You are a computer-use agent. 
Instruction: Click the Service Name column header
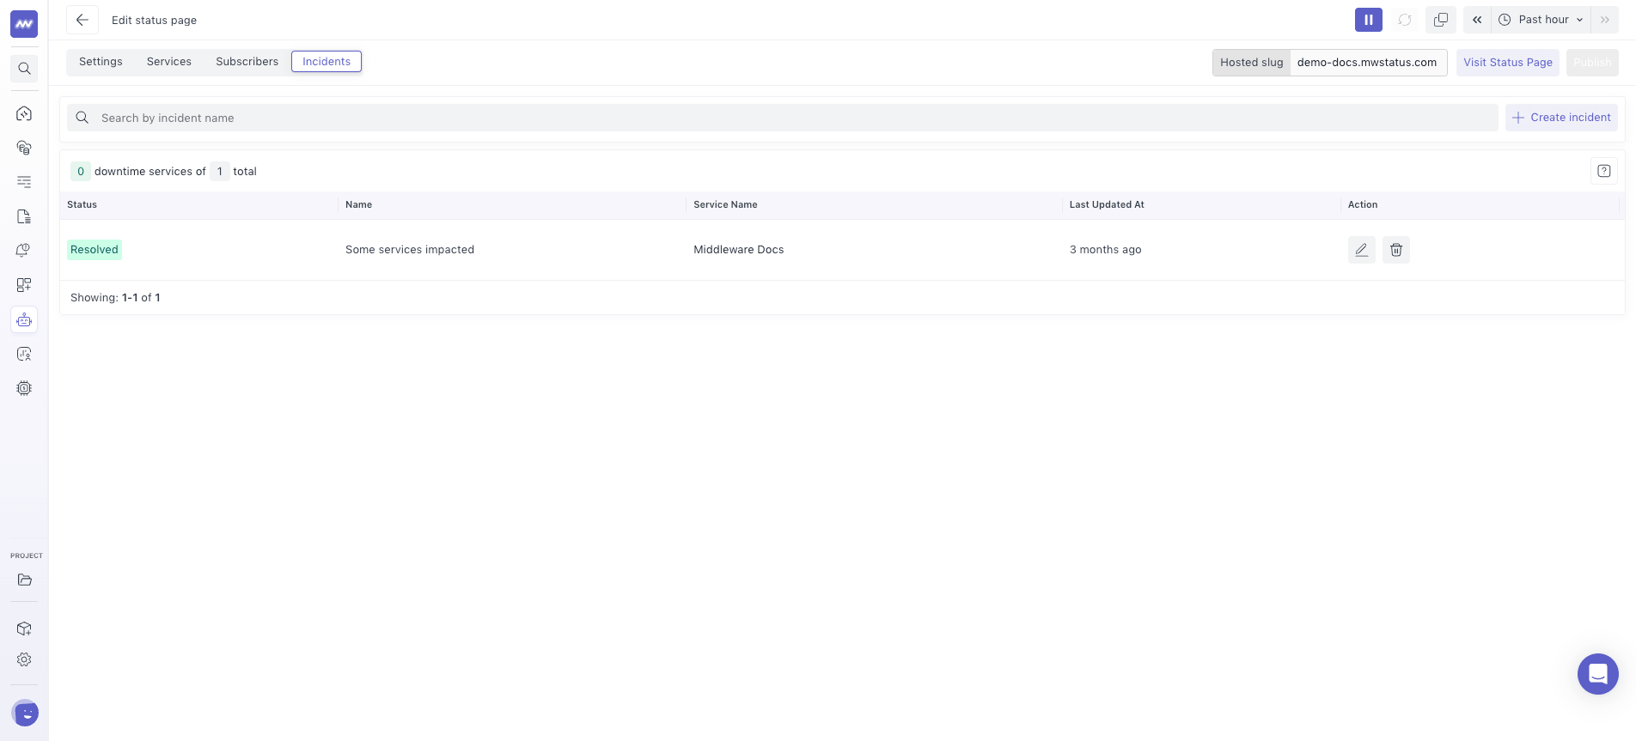pos(726,204)
